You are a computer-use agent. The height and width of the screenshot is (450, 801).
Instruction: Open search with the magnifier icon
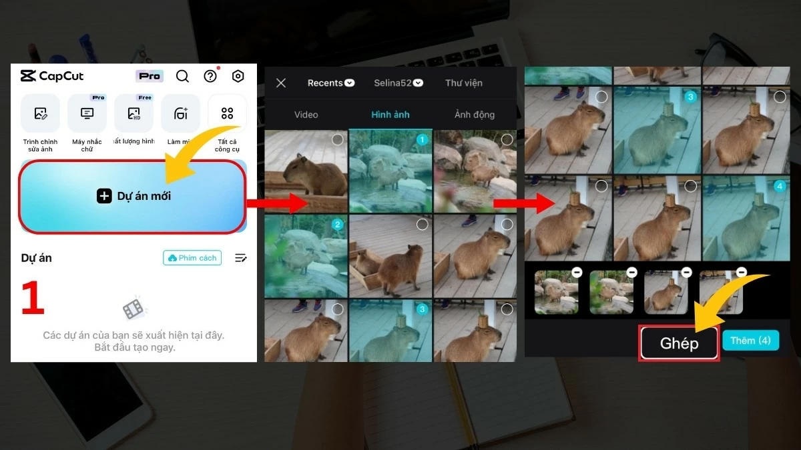[182, 76]
